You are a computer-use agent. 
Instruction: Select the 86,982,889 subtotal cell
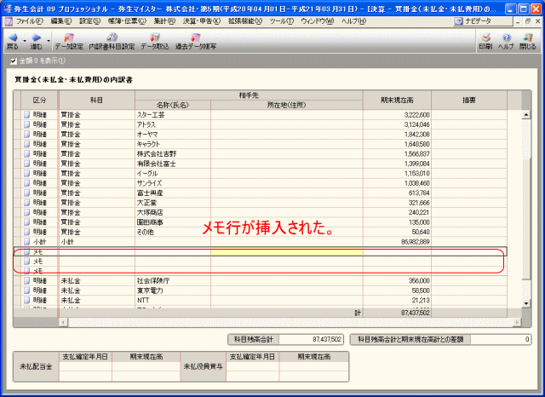397,242
